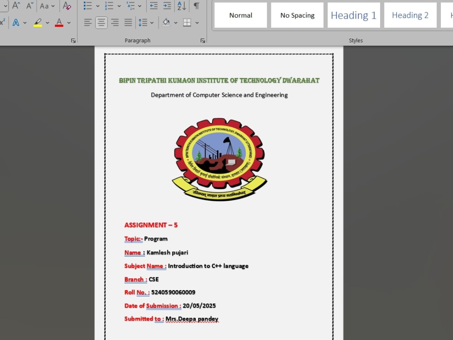Click Introduction to C++ language text
Image resolution: width=453 pixels, height=340 pixels.
(208, 266)
